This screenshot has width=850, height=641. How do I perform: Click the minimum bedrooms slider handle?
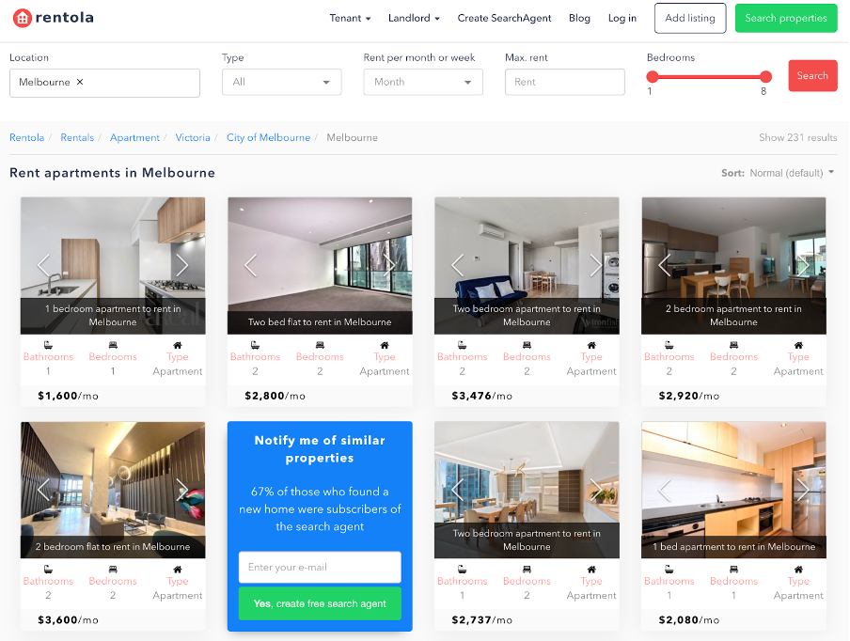(x=653, y=76)
